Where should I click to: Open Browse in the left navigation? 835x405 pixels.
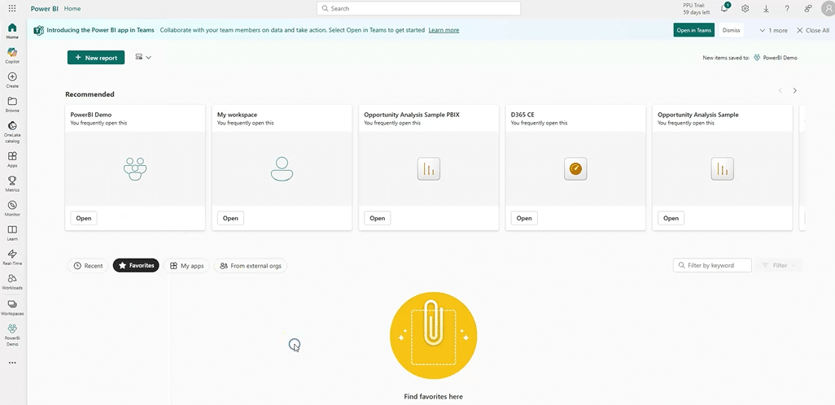[x=12, y=105]
